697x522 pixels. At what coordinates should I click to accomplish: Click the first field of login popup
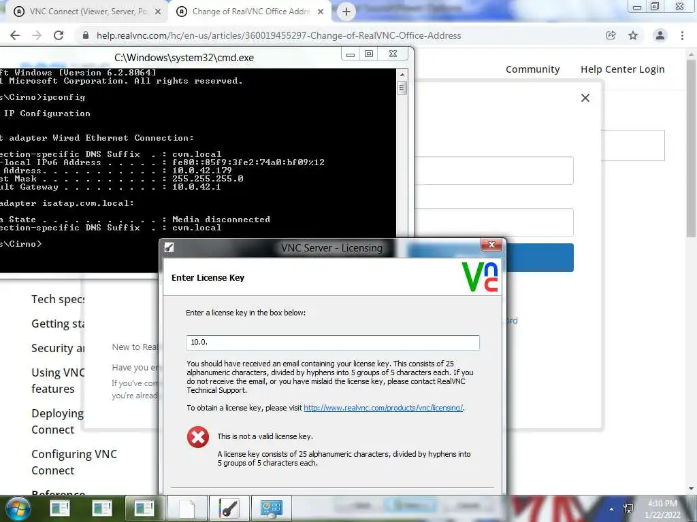tap(494, 171)
